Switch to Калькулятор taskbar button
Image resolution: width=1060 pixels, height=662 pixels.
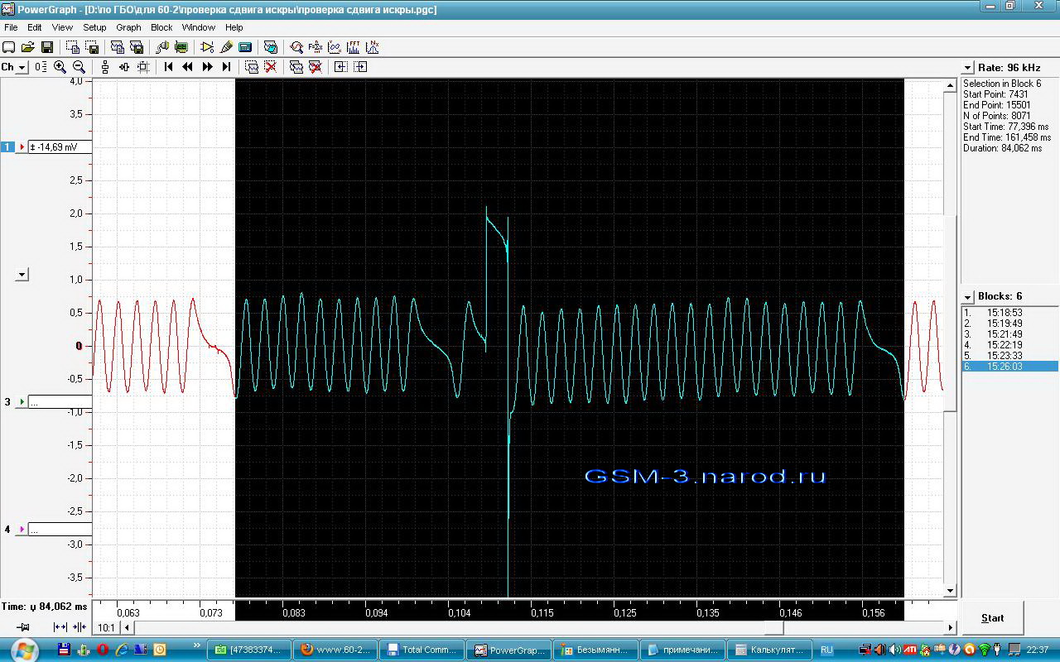[770, 650]
